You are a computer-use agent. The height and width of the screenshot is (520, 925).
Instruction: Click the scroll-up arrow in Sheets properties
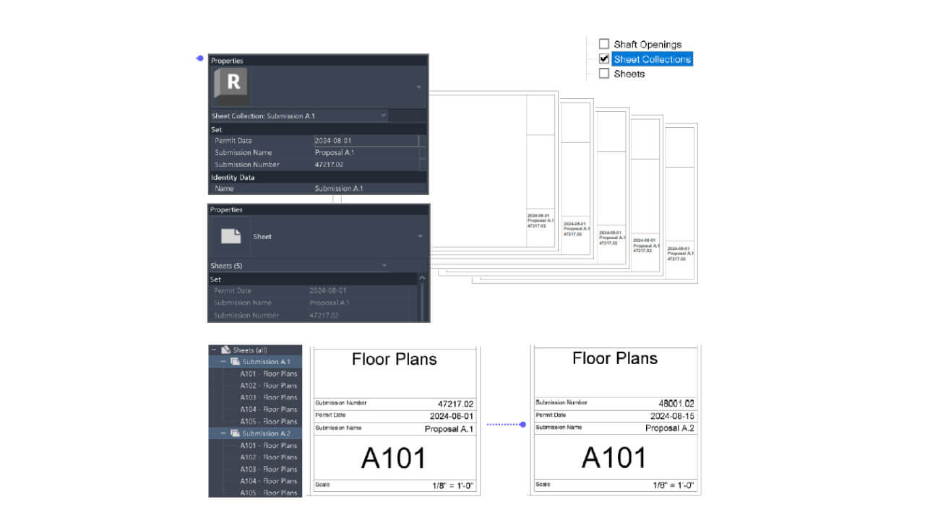click(423, 278)
